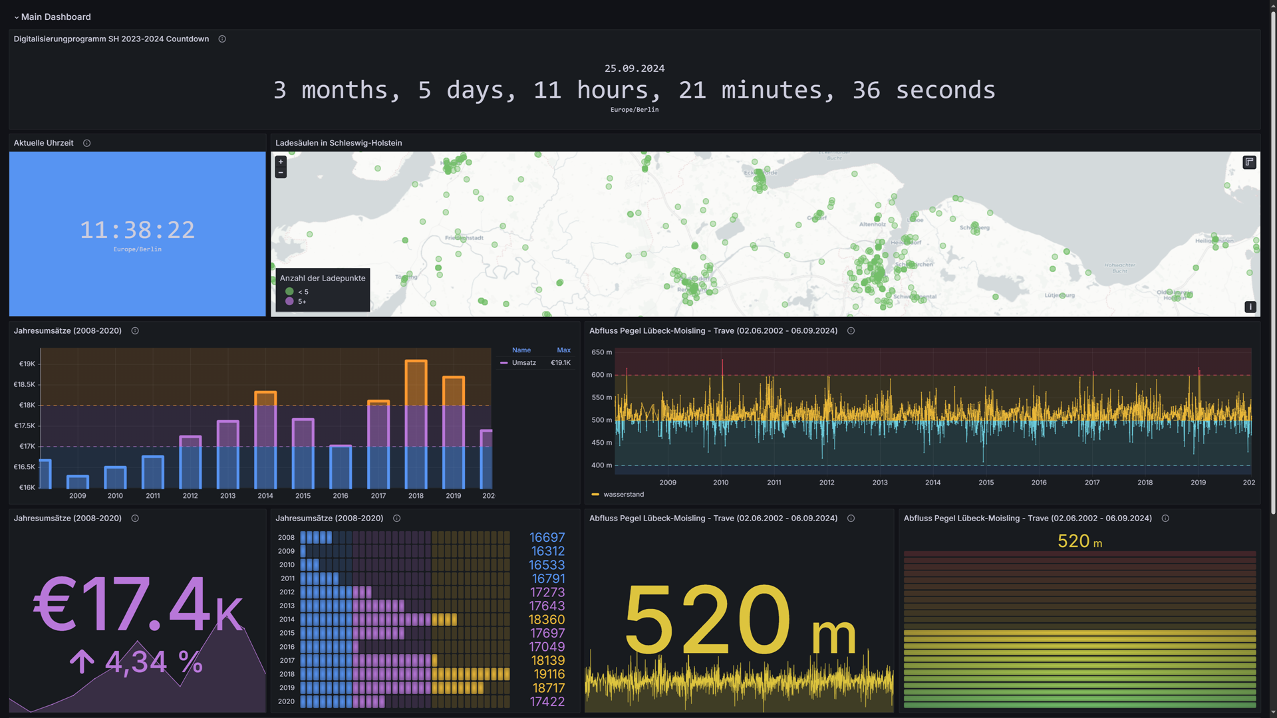Click the green '< 5' legend swatch

click(x=289, y=292)
